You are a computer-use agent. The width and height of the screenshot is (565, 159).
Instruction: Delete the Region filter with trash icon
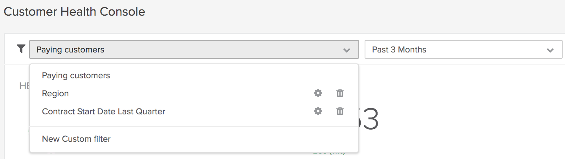tap(340, 93)
